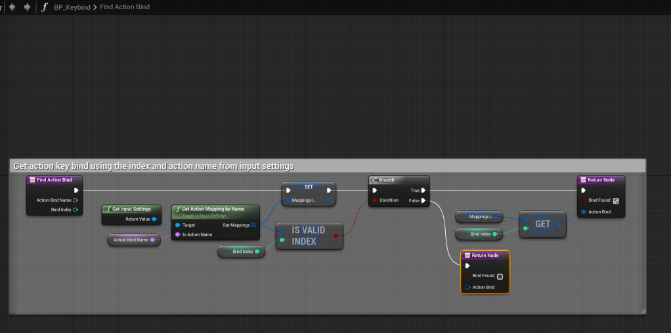Viewport: 671px width, 333px height.
Task: Click the Out Mappings array output pin
Action: [253, 225]
